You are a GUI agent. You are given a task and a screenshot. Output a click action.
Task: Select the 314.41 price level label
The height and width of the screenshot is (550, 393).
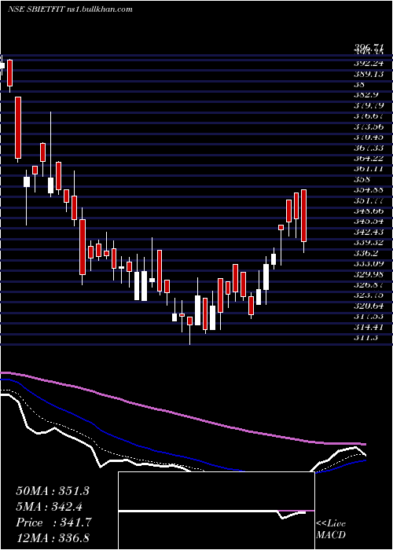368,326
